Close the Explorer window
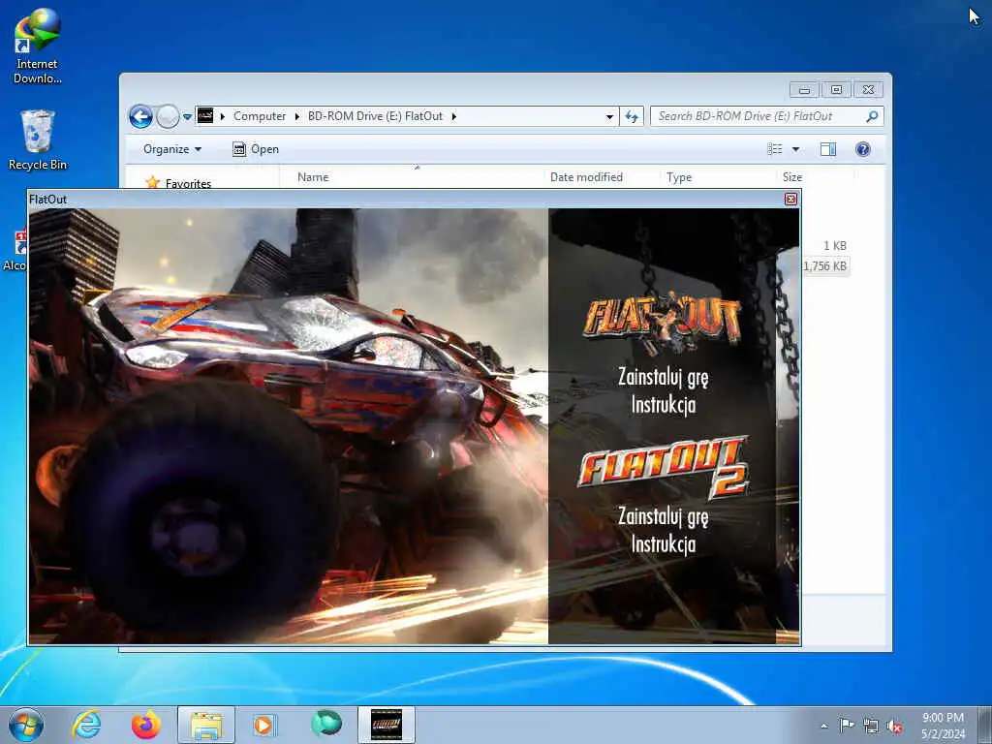 869,90
